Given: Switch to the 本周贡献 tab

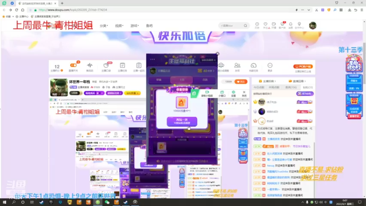Looking at the screenshot, I should [x=274, y=87].
